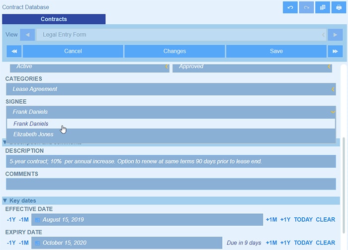Jump to last record double-arrow icon
This screenshot has width=348, height=250.
pos(335,51)
